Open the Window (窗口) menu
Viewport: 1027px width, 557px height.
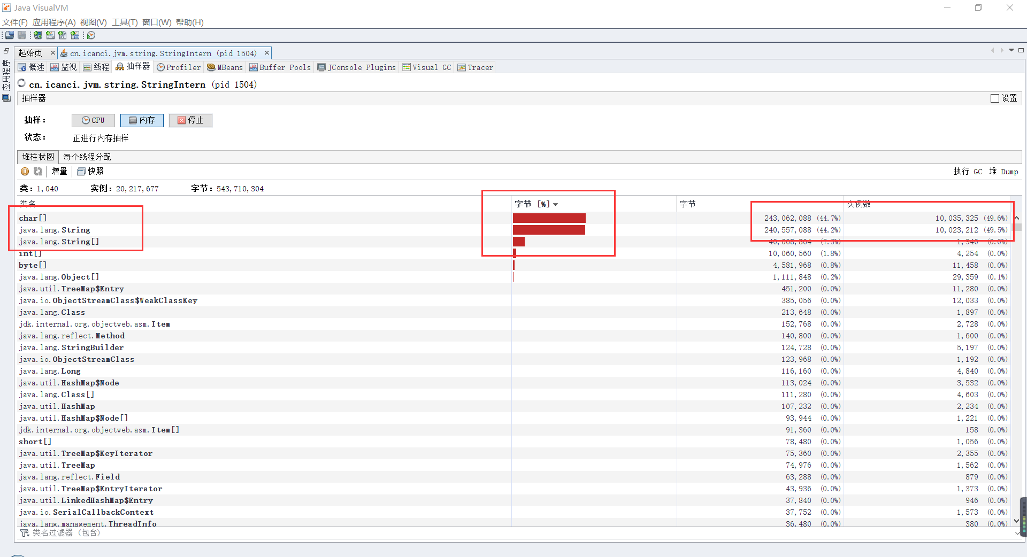157,22
